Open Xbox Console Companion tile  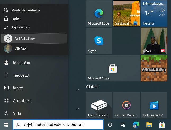[x=99, y=105]
